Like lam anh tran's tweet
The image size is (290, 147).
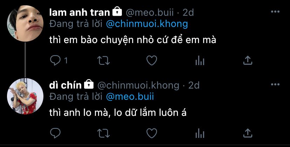[152, 61]
